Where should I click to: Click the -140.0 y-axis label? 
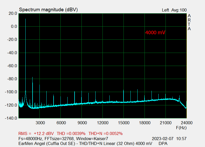coord(11,118)
